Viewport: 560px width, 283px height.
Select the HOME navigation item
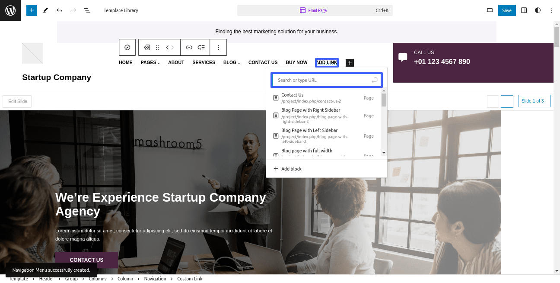(x=126, y=63)
